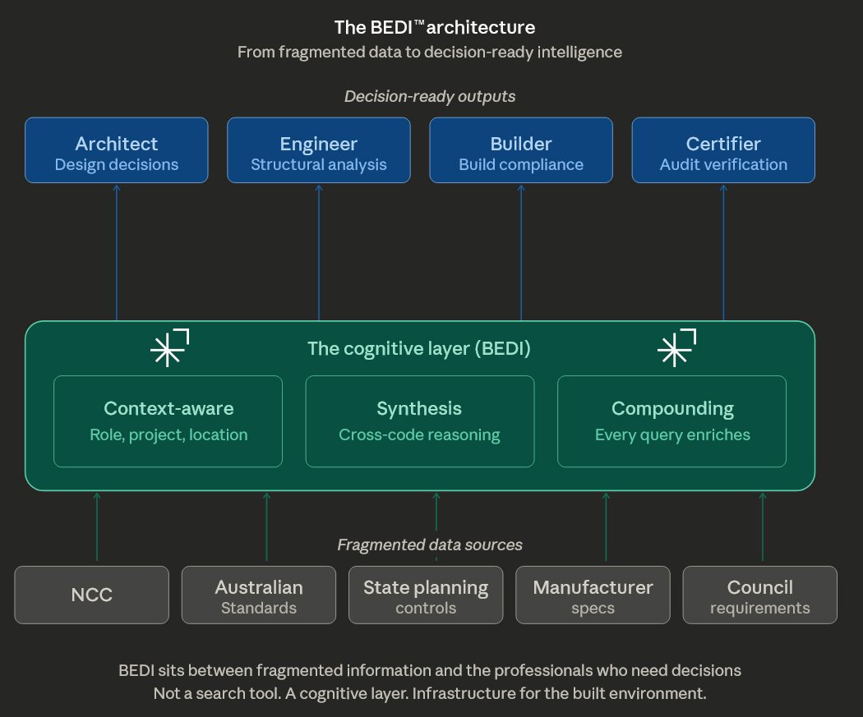Click the 'Decision-ready outputs' label
863x717 pixels.
[x=430, y=96]
